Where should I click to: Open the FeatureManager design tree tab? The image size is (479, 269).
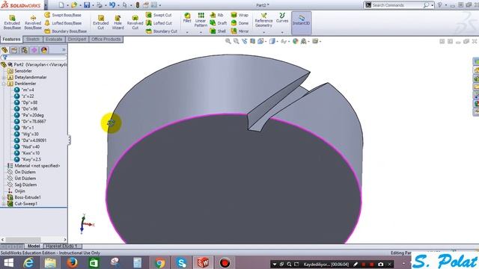(x=4, y=50)
